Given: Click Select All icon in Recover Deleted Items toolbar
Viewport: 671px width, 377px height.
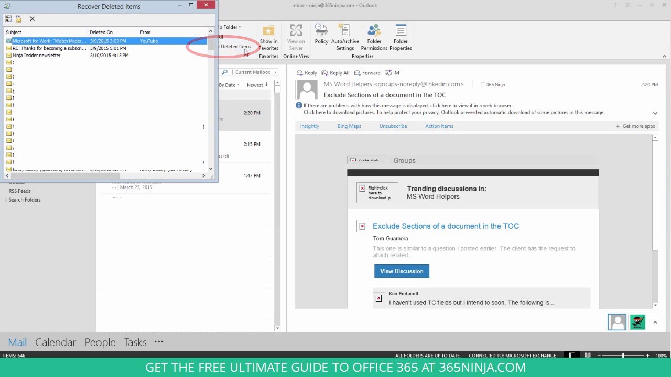Looking at the screenshot, I should pyautogui.click(x=8, y=19).
